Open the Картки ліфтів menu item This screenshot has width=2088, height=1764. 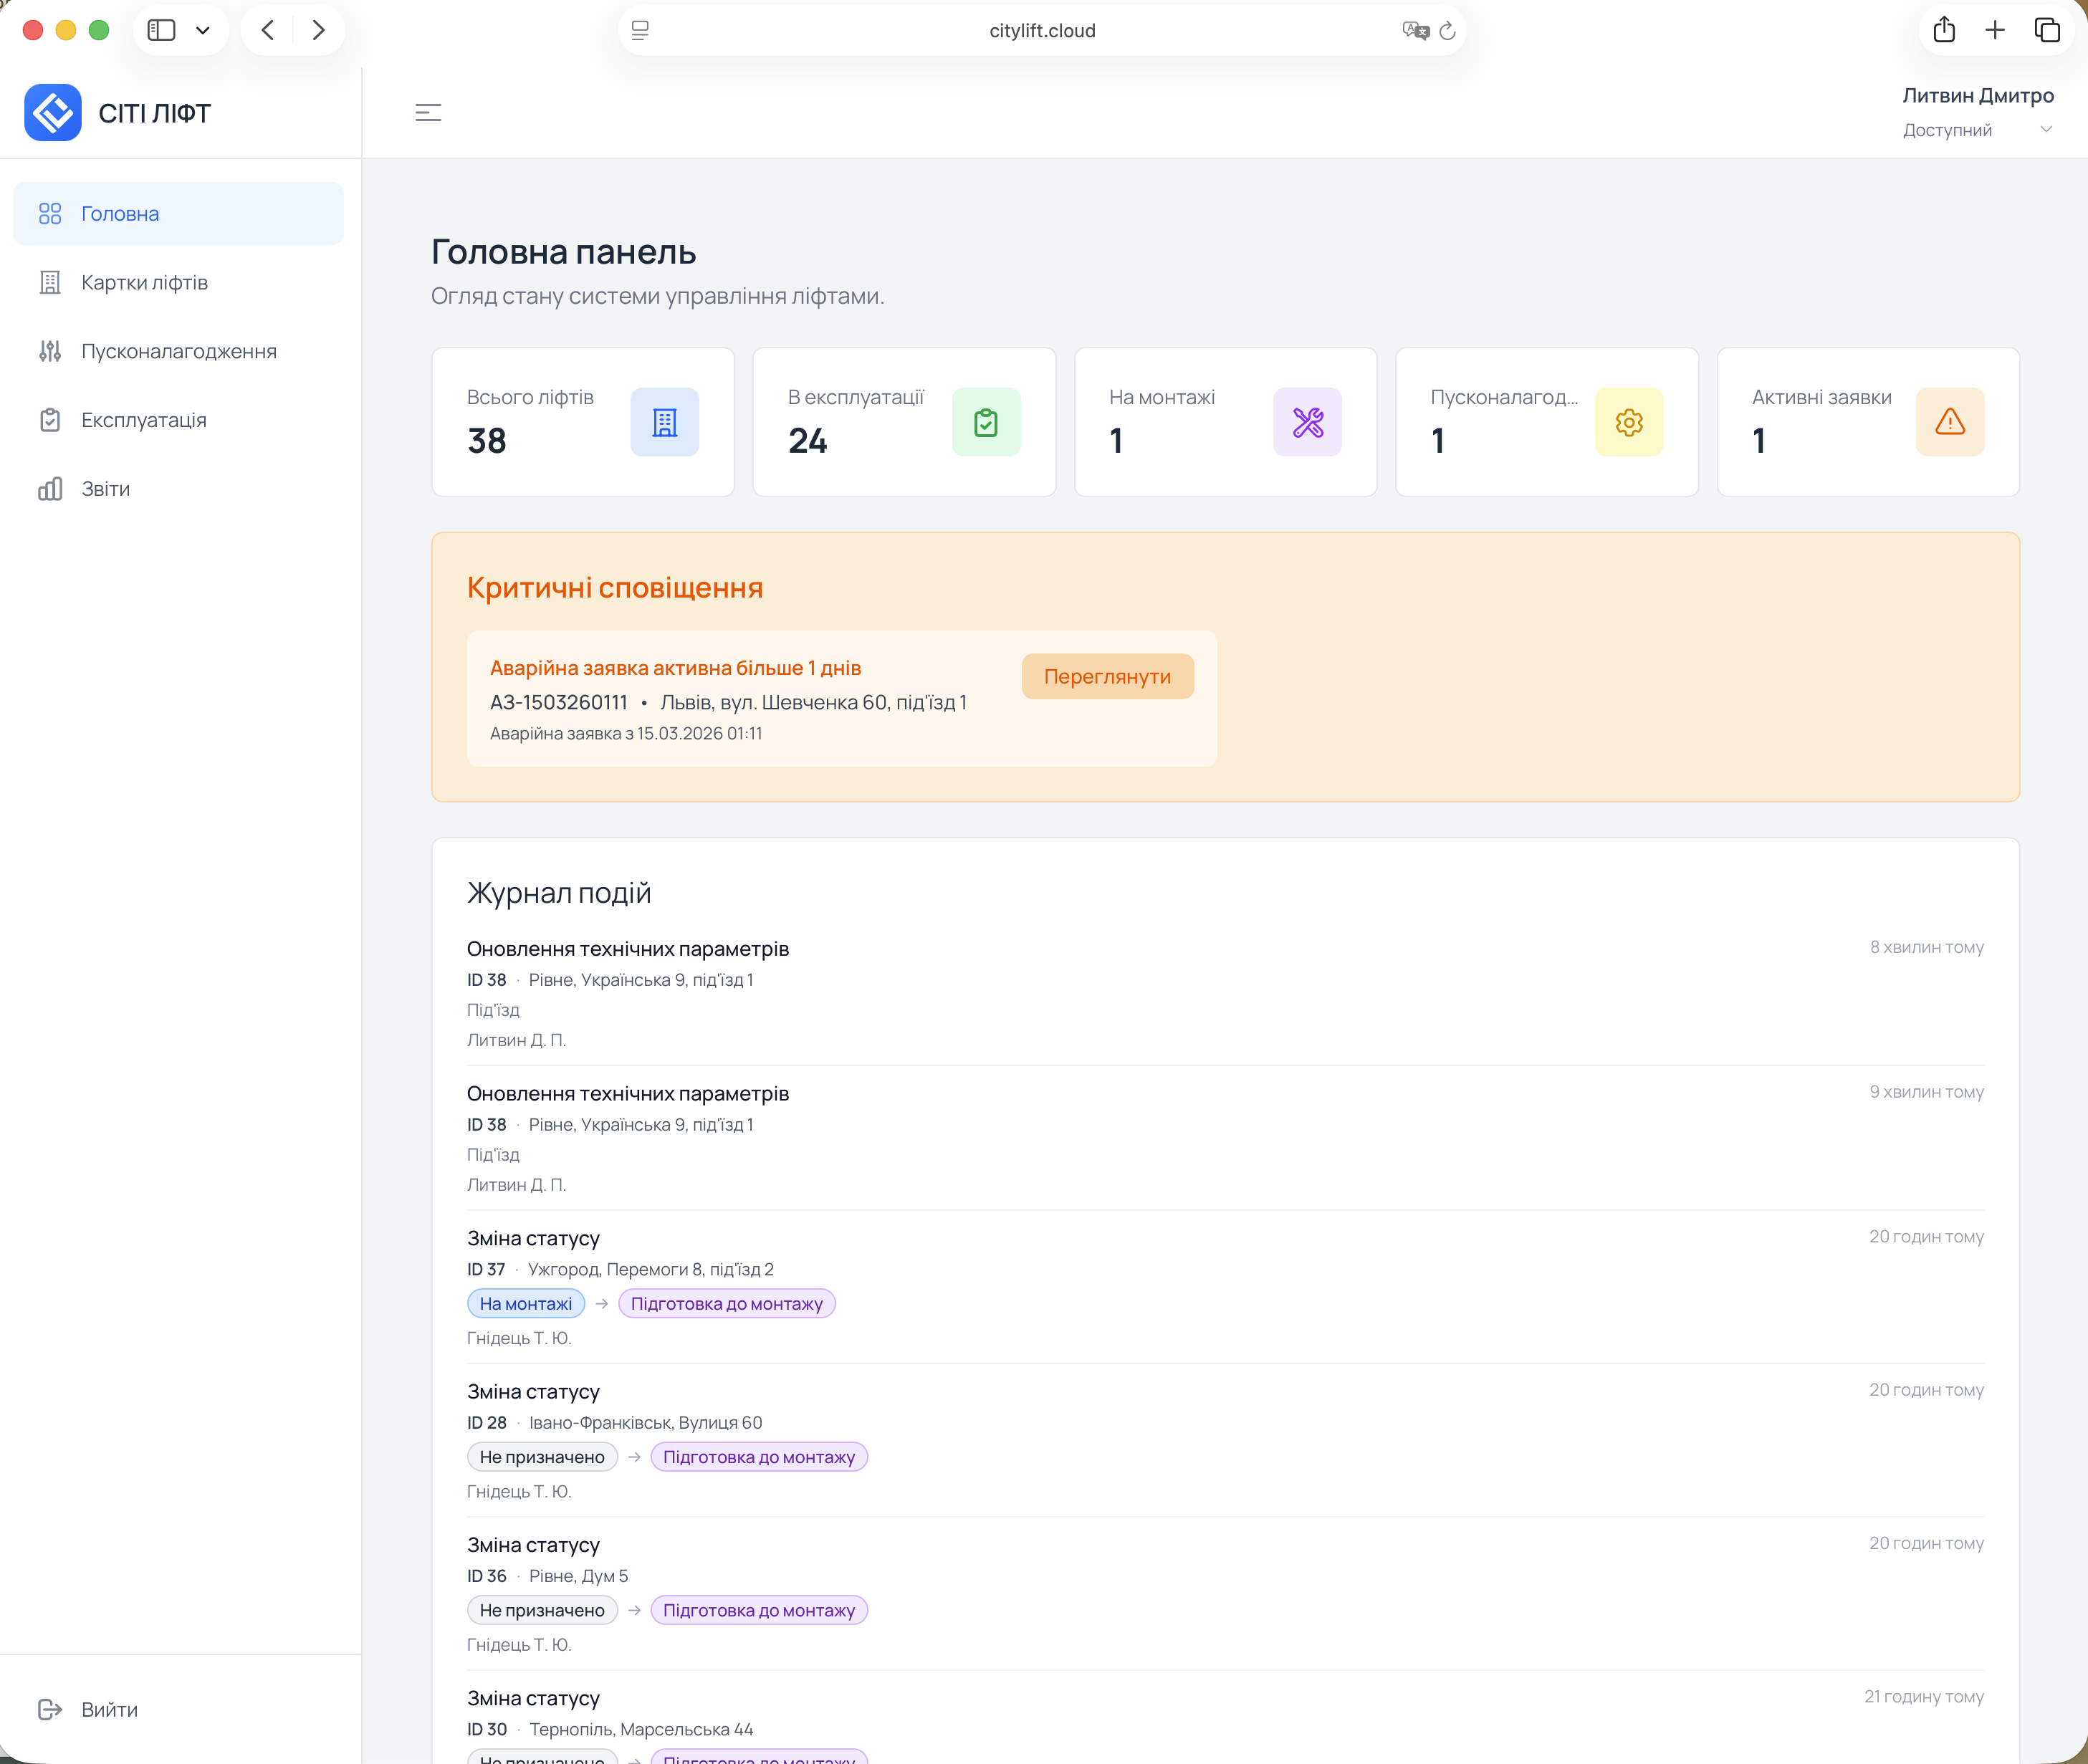(144, 283)
